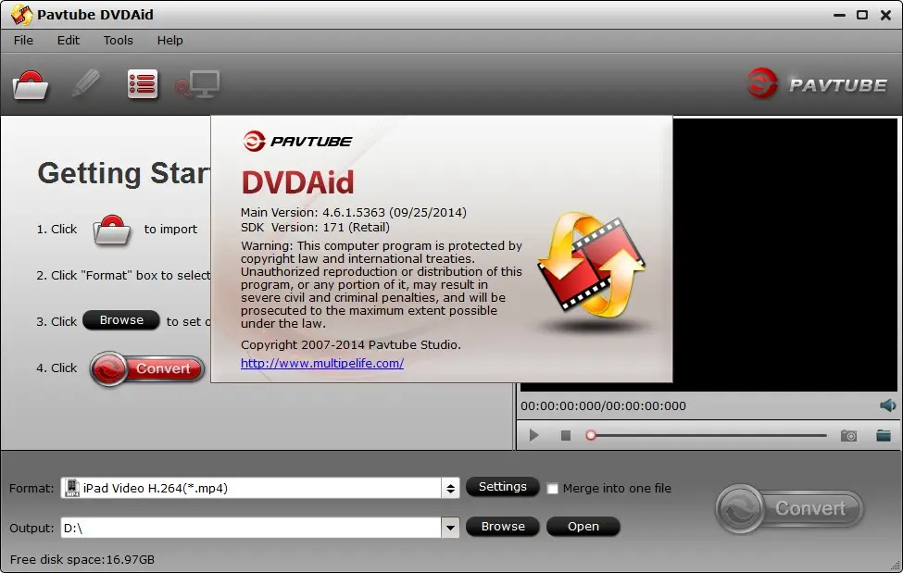This screenshot has width=903, height=573.
Task: Open the snapshot folder icon
Action: (884, 435)
